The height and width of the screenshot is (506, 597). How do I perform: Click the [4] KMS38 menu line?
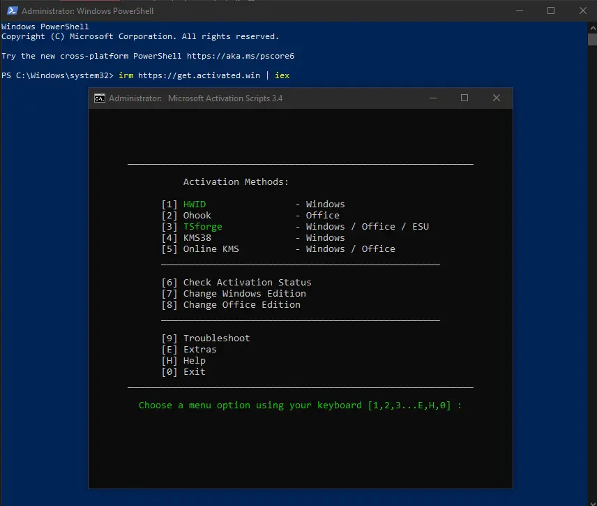pos(252,237)
